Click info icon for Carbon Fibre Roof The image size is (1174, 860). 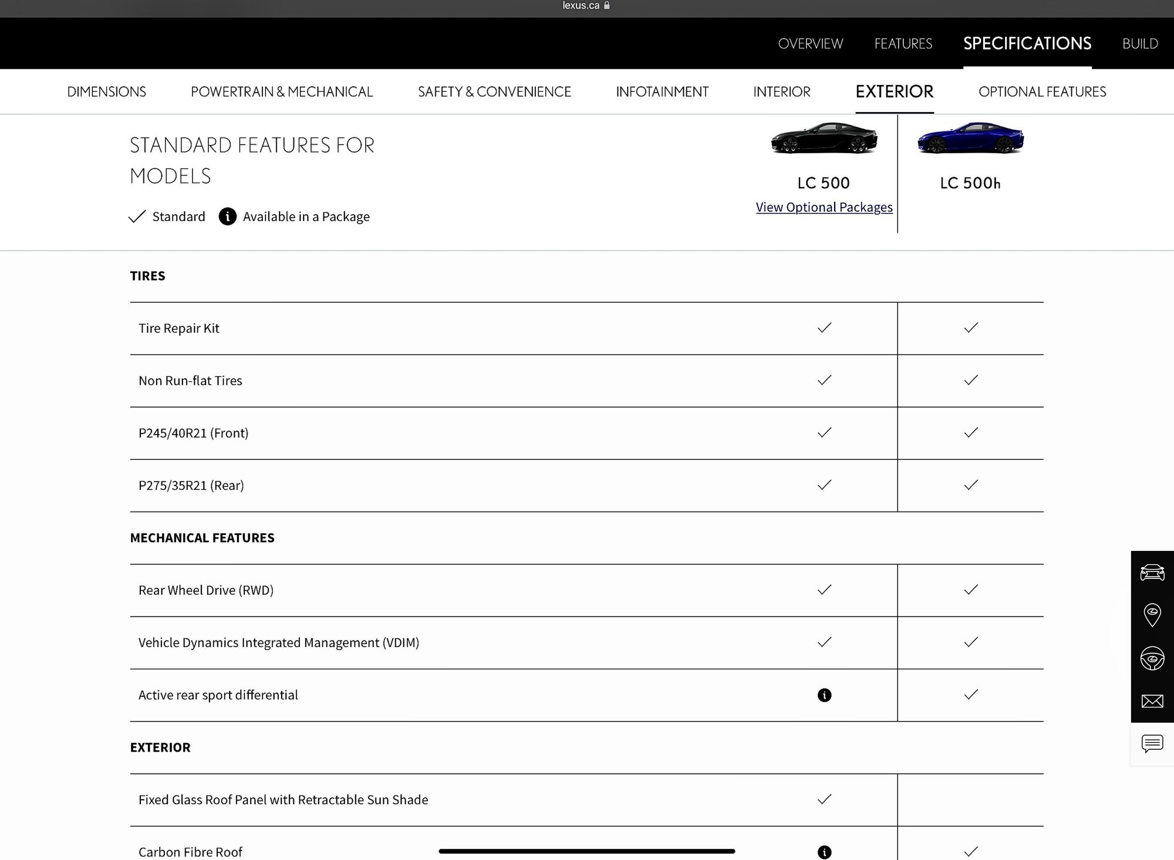pos(824,852)
